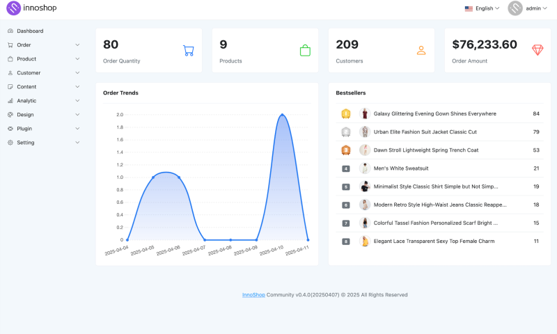Open the English language dropdown
Viewport: 557px width, 334px height.
(482, 8)
